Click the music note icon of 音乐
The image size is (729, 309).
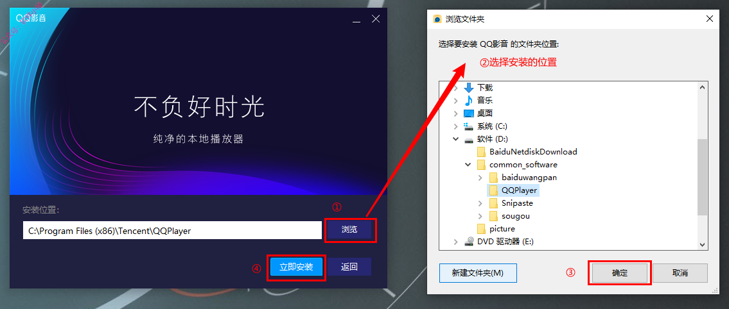tap(469, 100)
